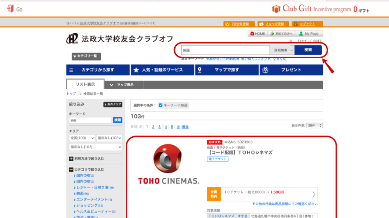Click the レジャー・日帰り湯(19) category link
This screenshot has width=389, height=218.
(x=95, y=188)
